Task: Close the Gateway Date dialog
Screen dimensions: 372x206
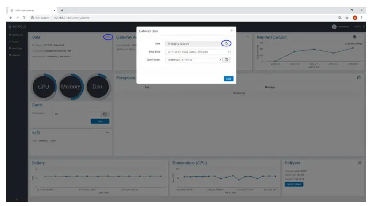Action: click(232, 30)
